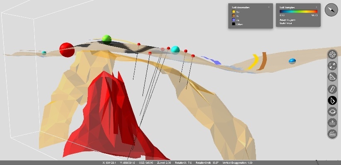Click the Y coordinate status bar readout
This screenshot has width=341, height=165.
point(128,163)
